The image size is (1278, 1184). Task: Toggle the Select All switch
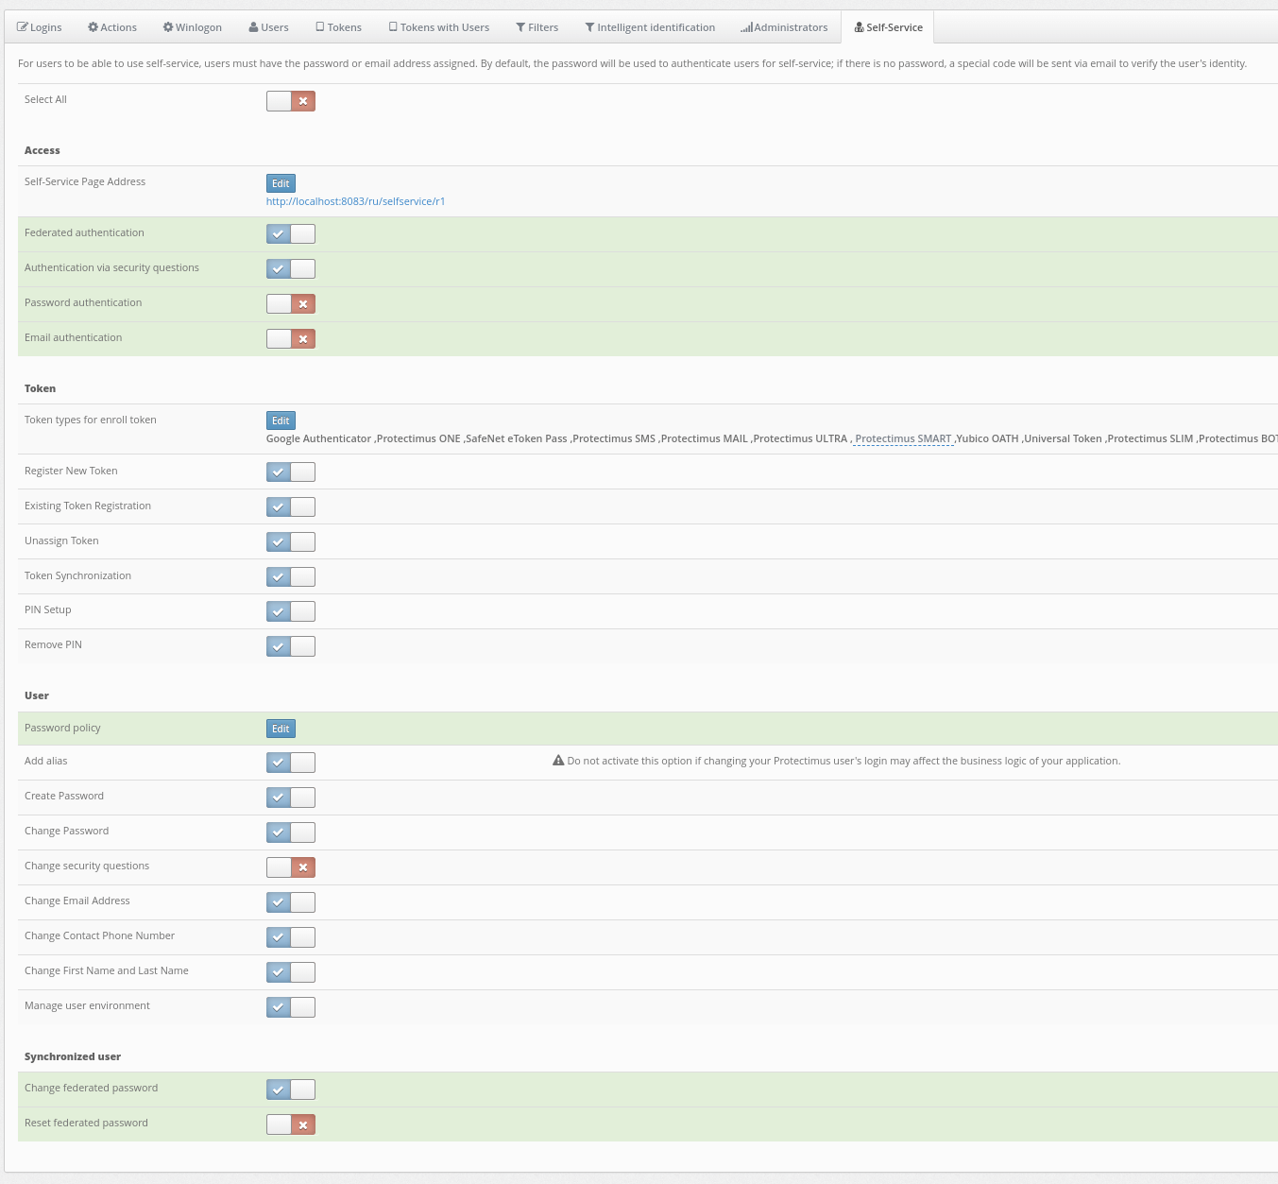click(291, 101)
